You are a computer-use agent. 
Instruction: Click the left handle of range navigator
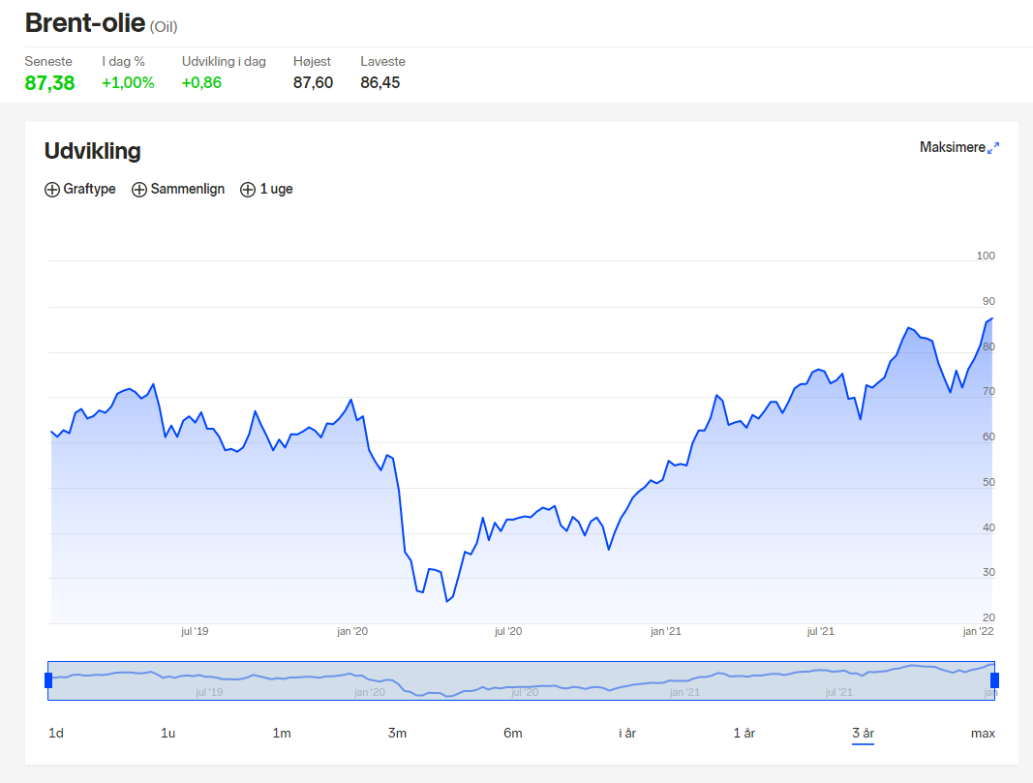(48, 680)
